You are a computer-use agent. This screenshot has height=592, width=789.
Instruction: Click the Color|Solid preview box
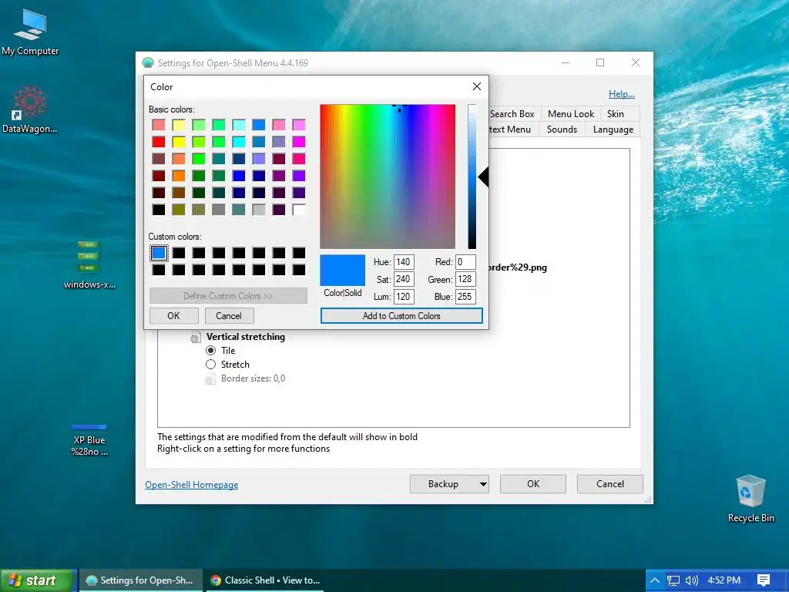pyautogui.click(x=343, y=271)
